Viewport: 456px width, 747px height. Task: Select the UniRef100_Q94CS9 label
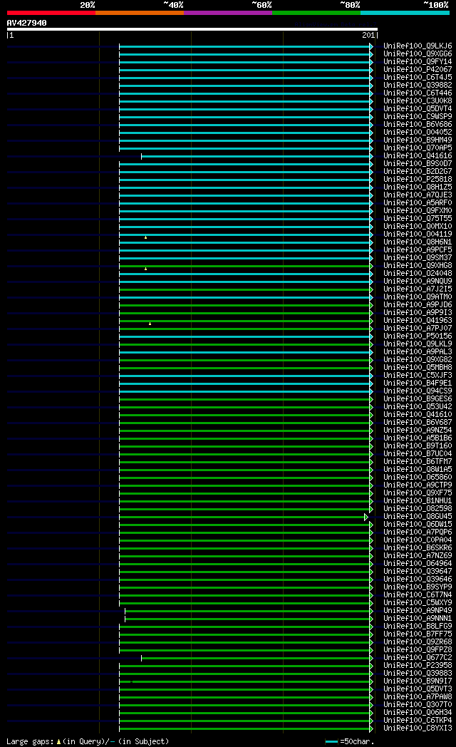418,391
